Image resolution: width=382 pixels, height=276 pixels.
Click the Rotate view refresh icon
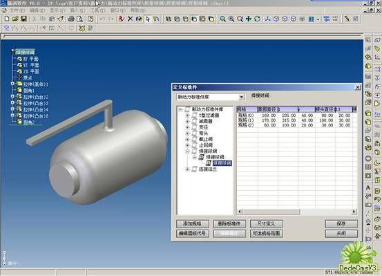point(257,19)
